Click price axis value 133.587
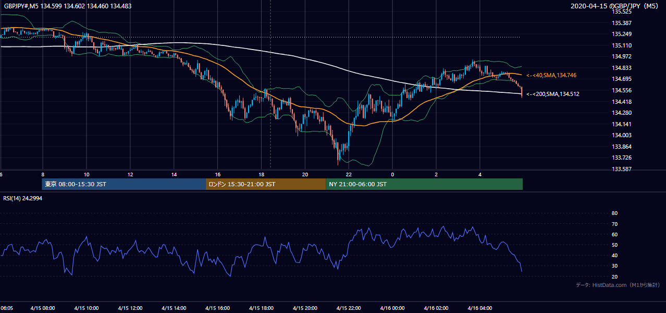The height and width of the screenshot is (313, 666). coord(621,169)
